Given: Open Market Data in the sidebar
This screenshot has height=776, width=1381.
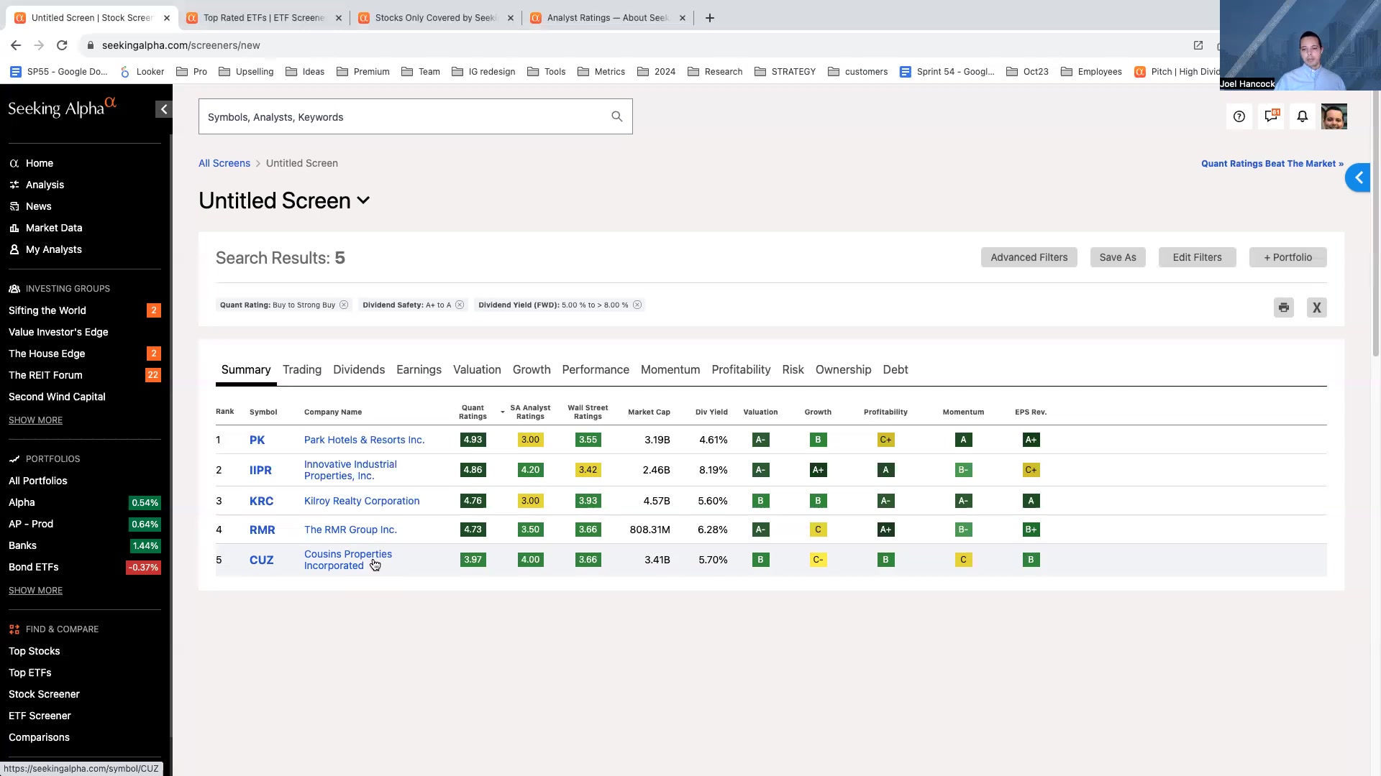Looking at the screenshot, I should click(x=54, y=228).
